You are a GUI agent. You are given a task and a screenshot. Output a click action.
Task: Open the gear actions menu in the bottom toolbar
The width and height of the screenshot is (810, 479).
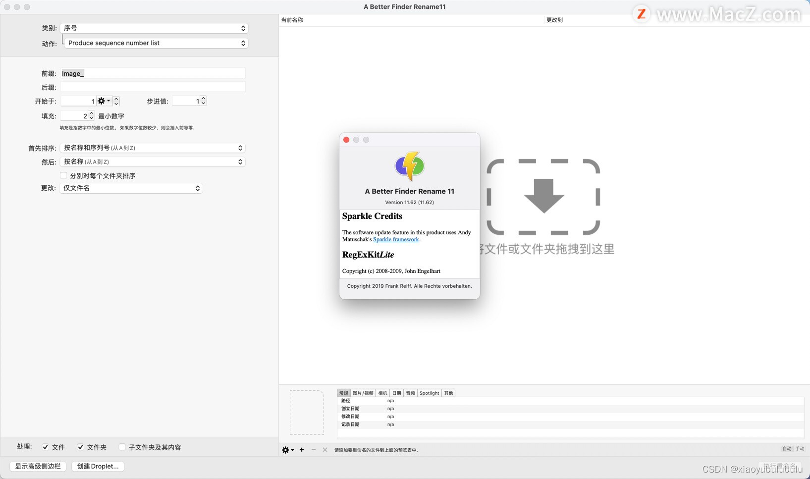pos(288,450)
